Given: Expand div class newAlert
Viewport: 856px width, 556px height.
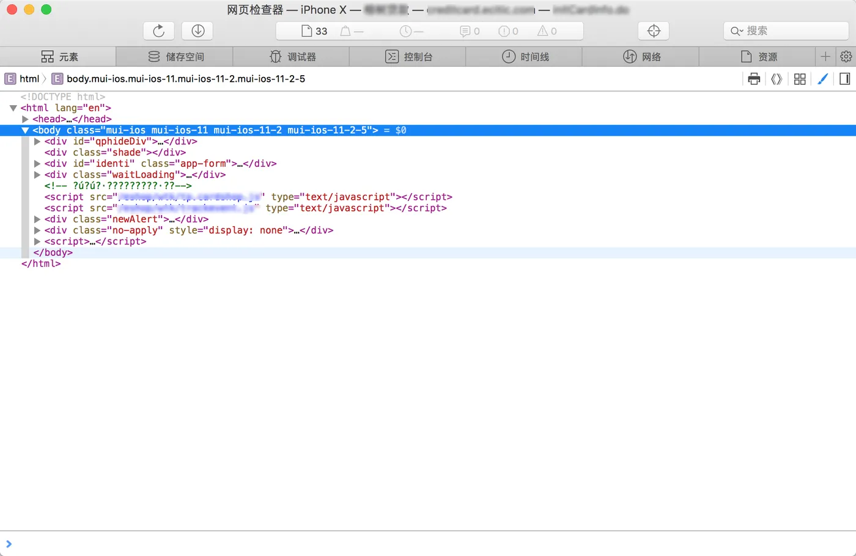Looking at the screenshot, I should point(37,219).
